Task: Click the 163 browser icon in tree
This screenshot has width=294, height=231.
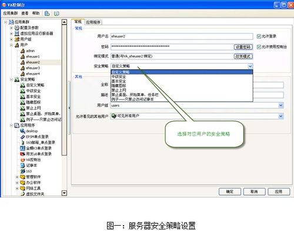Action: tap(23, 171)
